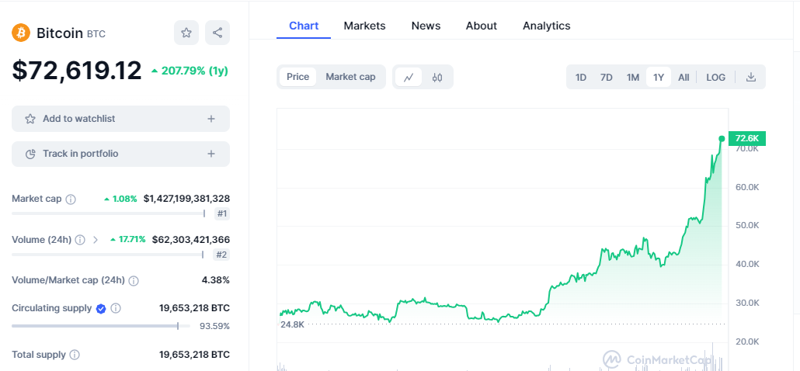Click the BTC ticker symbol next to Bitcoin
This screenshot has height=371, width=800.
tap(96, 34)
